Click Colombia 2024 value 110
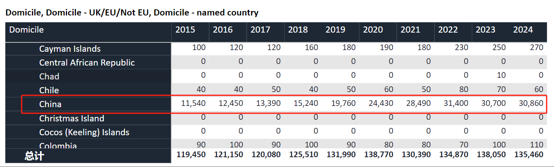 (x=536, y=145)
